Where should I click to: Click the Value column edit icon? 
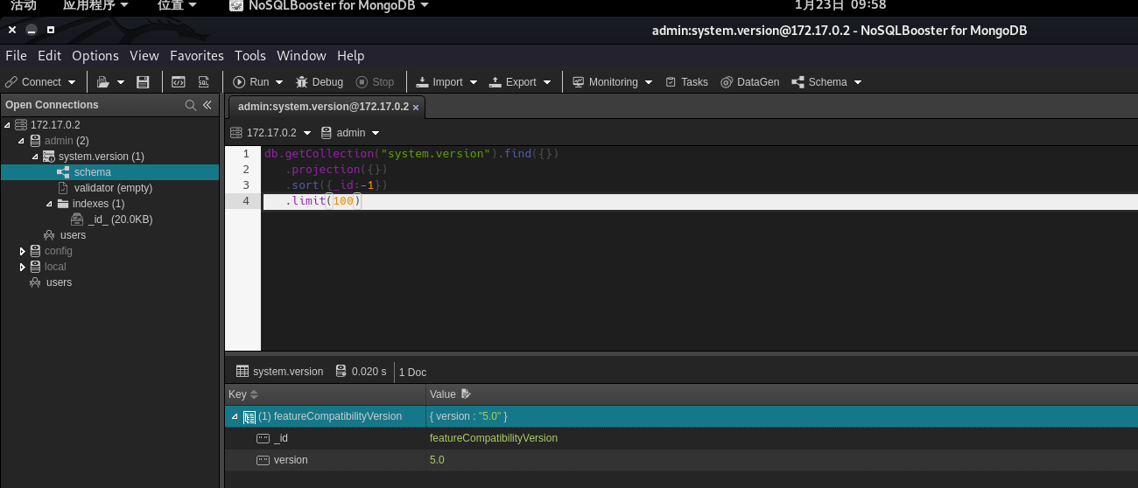466,394
